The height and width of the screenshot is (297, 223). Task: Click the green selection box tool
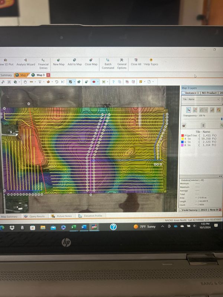click(104, 82)
